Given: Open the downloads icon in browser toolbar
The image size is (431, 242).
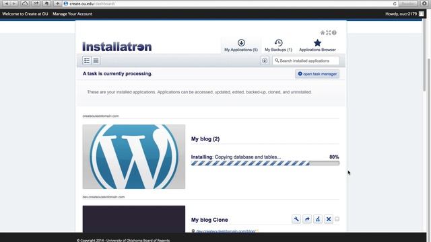Looking at the screenshot, I should tap(424, 3).
